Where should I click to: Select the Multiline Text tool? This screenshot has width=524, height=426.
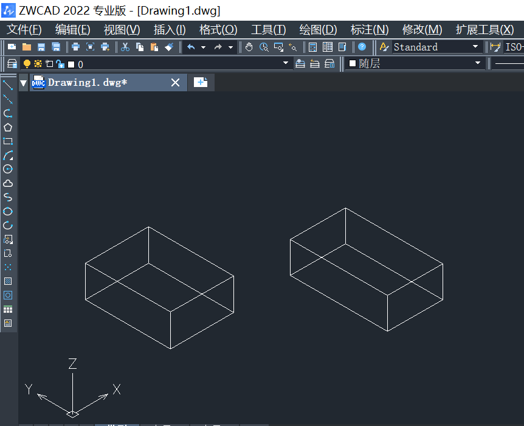tap(8, 323)
